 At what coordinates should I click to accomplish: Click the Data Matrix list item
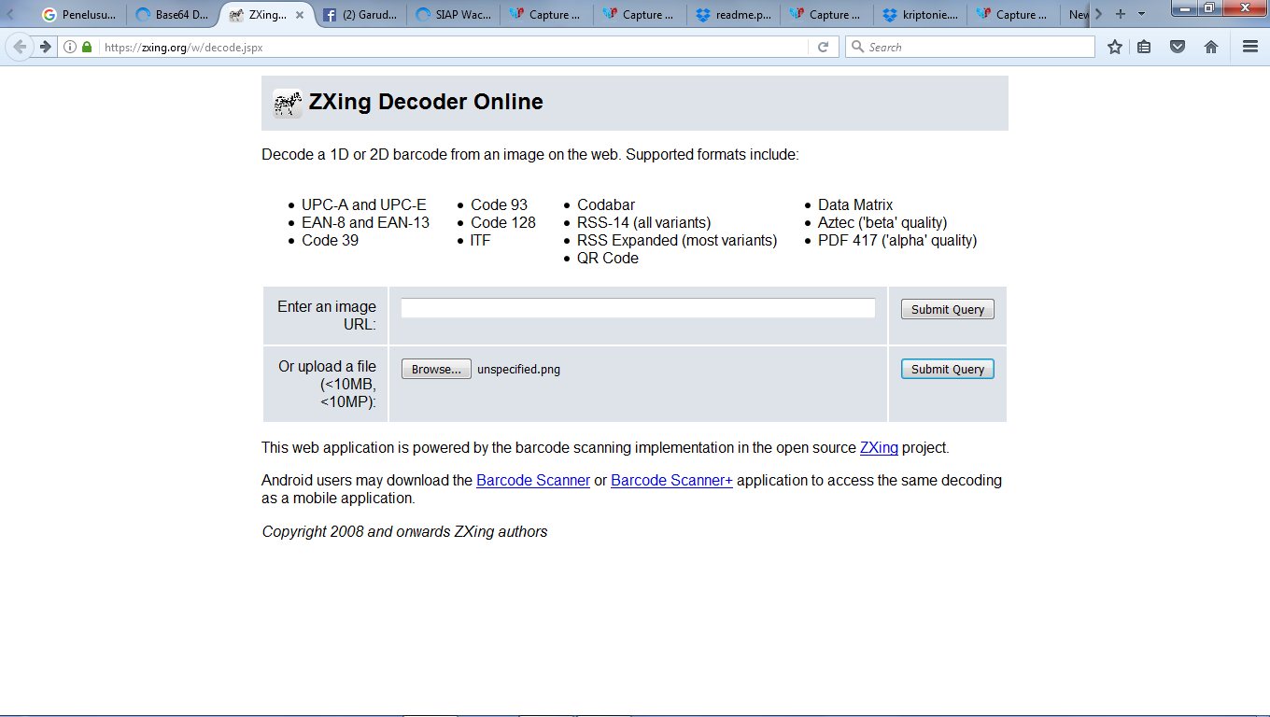[855, 204]
